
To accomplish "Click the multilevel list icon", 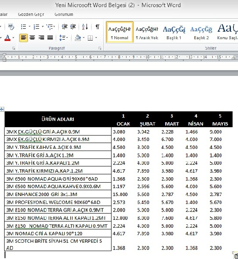I will [50, 27].
